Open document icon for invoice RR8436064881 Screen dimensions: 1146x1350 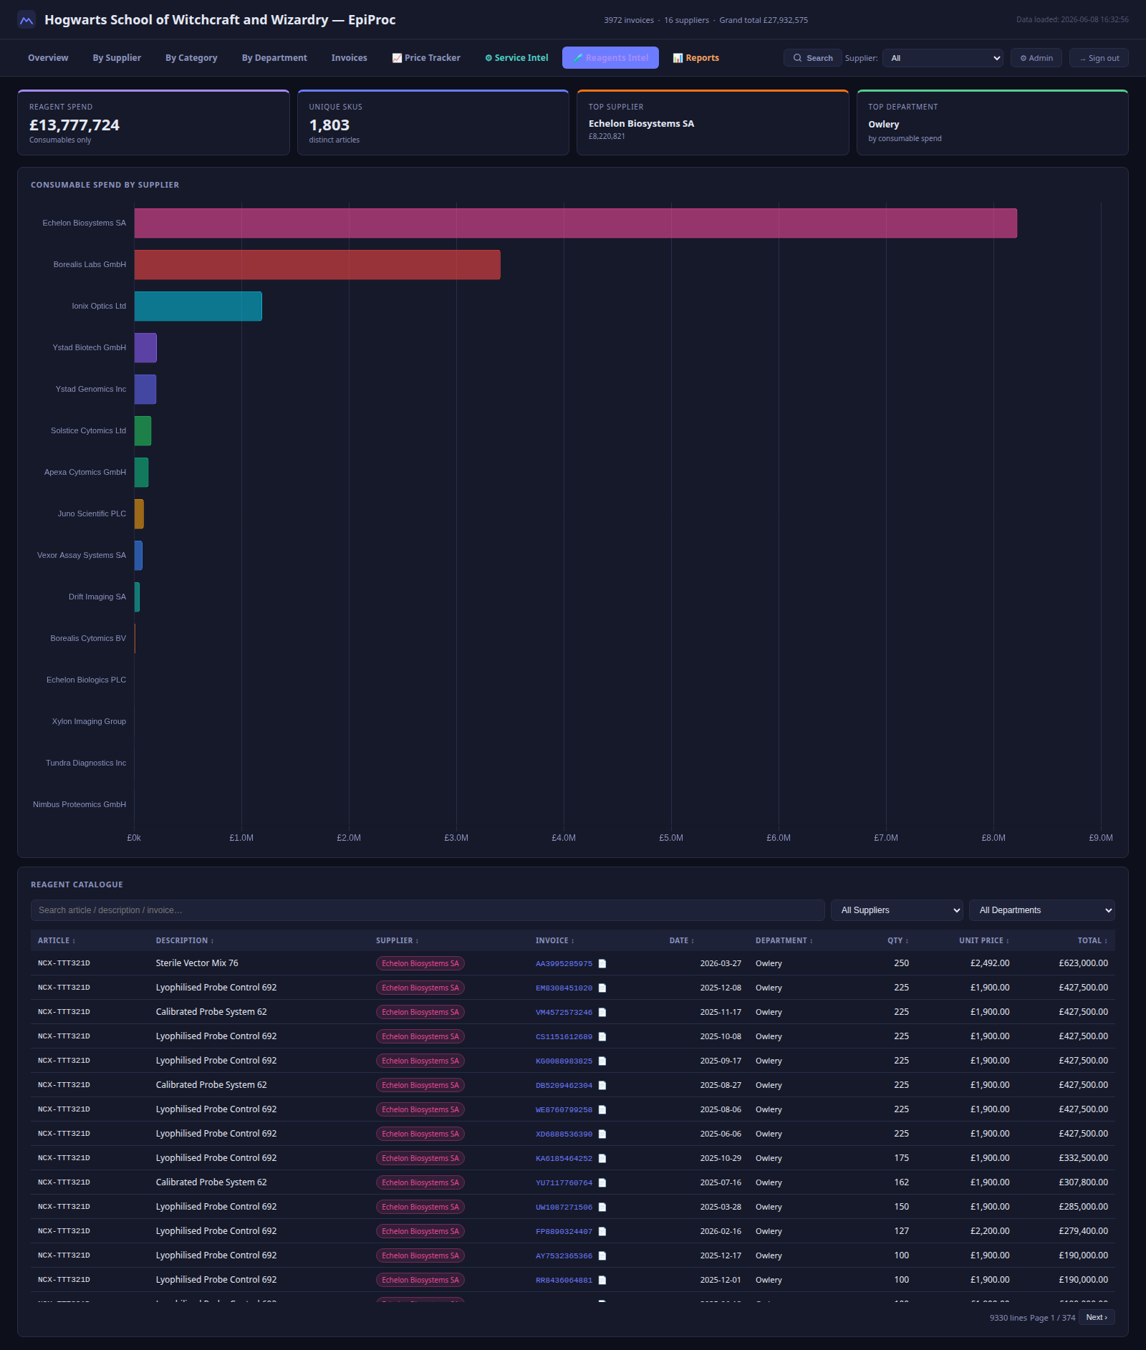[602, 1280]
